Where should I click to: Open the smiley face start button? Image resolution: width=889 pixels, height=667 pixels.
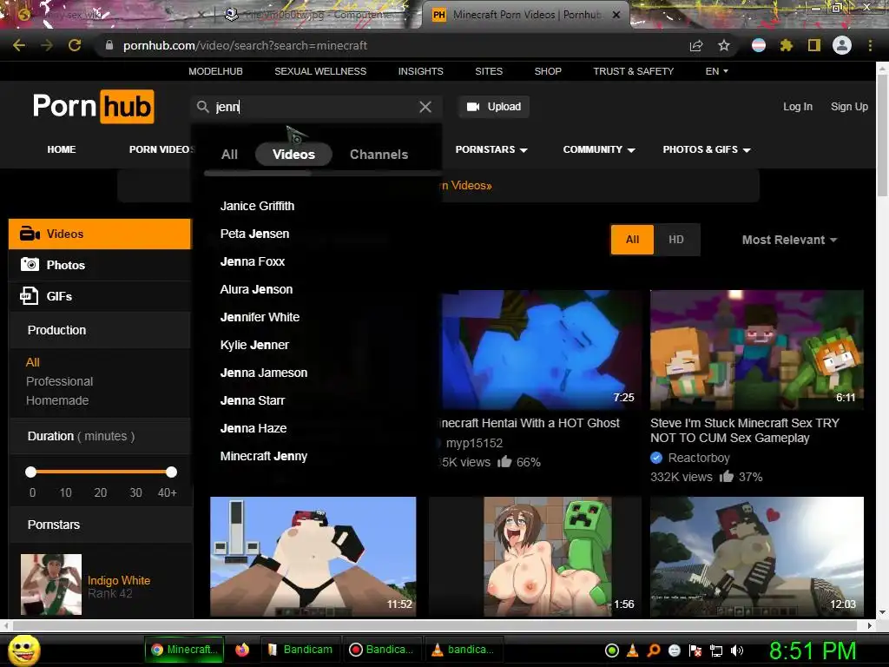point(23,650)
